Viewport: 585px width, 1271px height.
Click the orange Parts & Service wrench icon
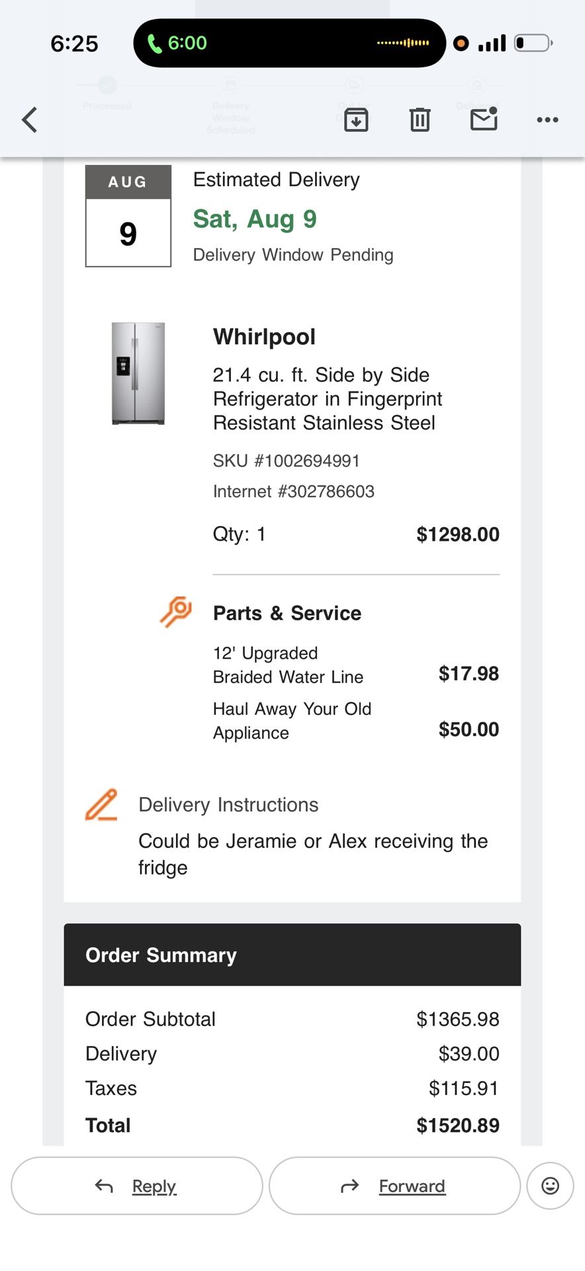(175, 612)
